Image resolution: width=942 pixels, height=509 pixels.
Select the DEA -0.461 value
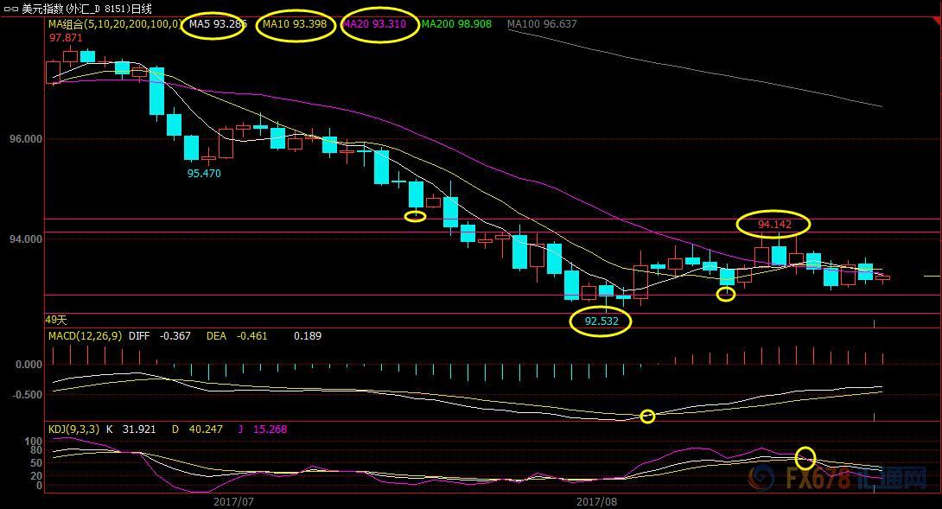pos(237,336)
